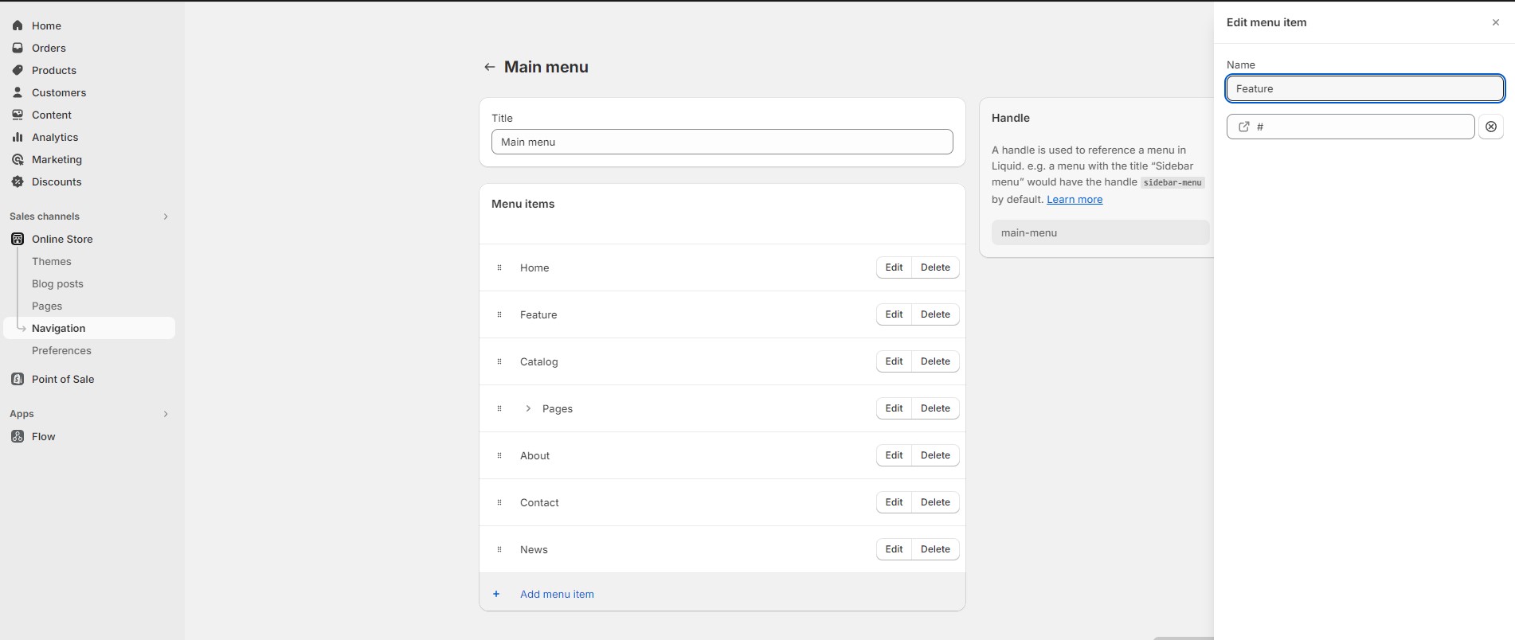This screenshot has height=640, width=1515.
Task: Click drag handle of About menu item
Action: click(x=499, y=455)
